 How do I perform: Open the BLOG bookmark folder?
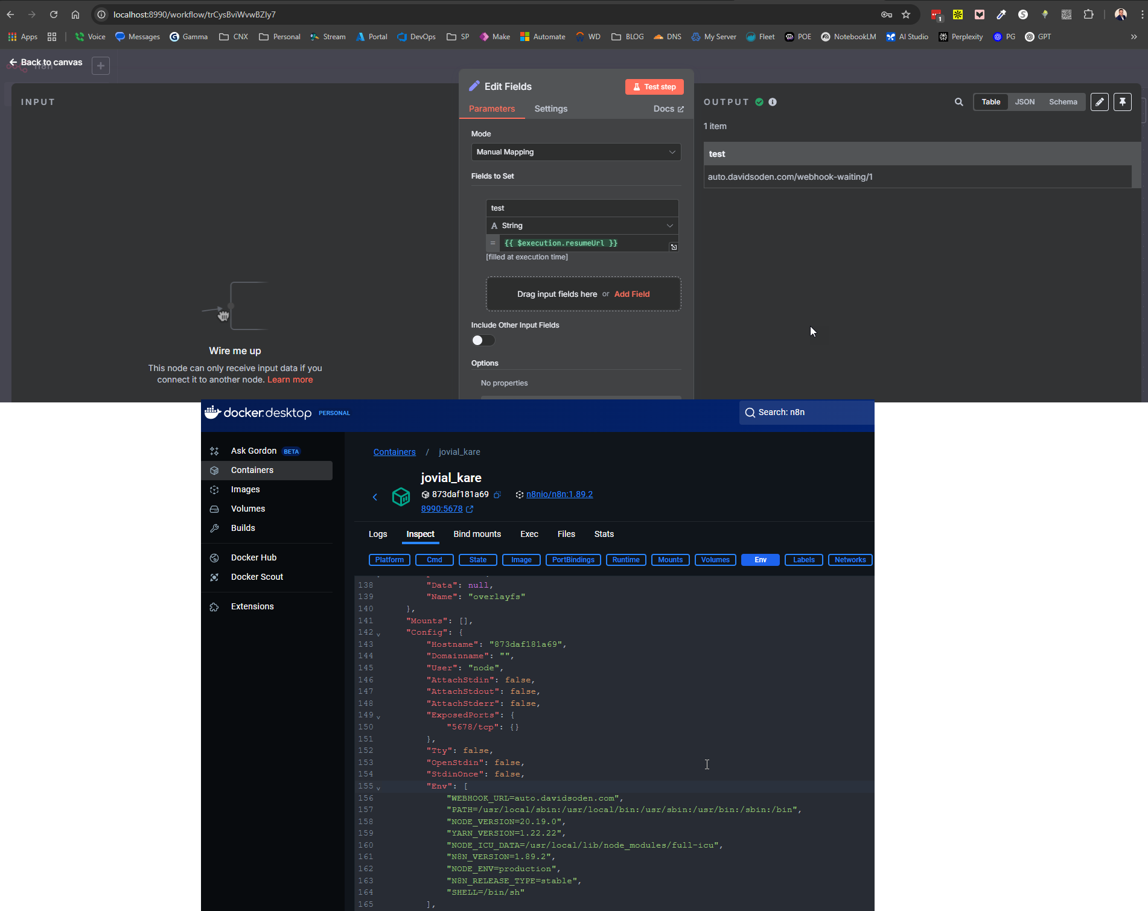pos(628,37)
